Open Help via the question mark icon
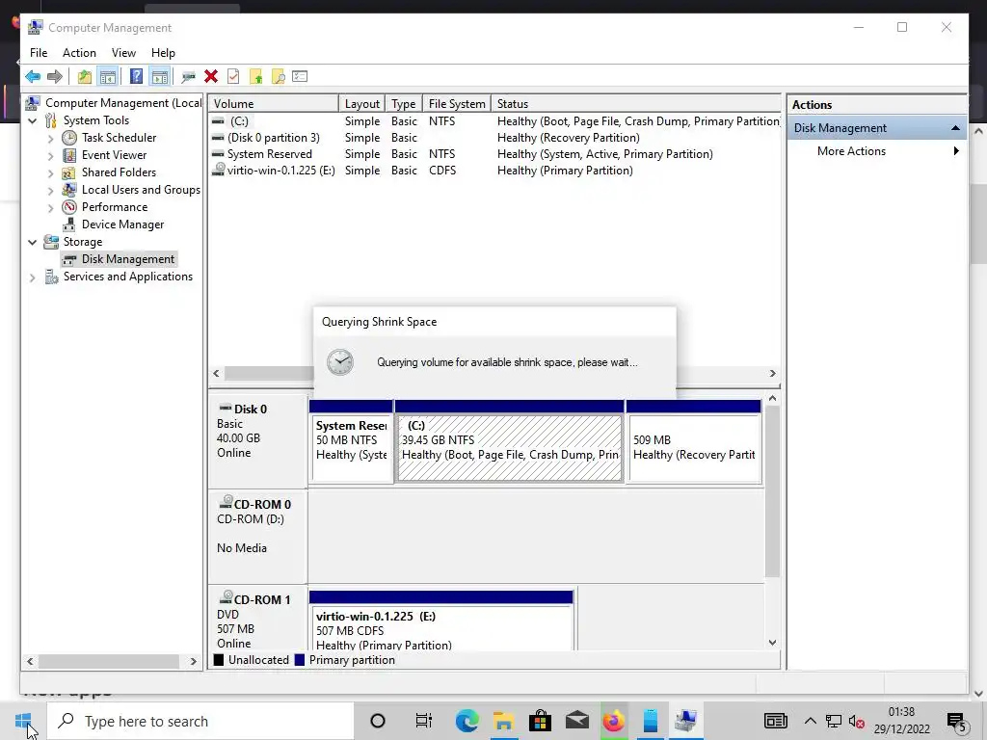The image size is (987, 740). coord(136,77)
